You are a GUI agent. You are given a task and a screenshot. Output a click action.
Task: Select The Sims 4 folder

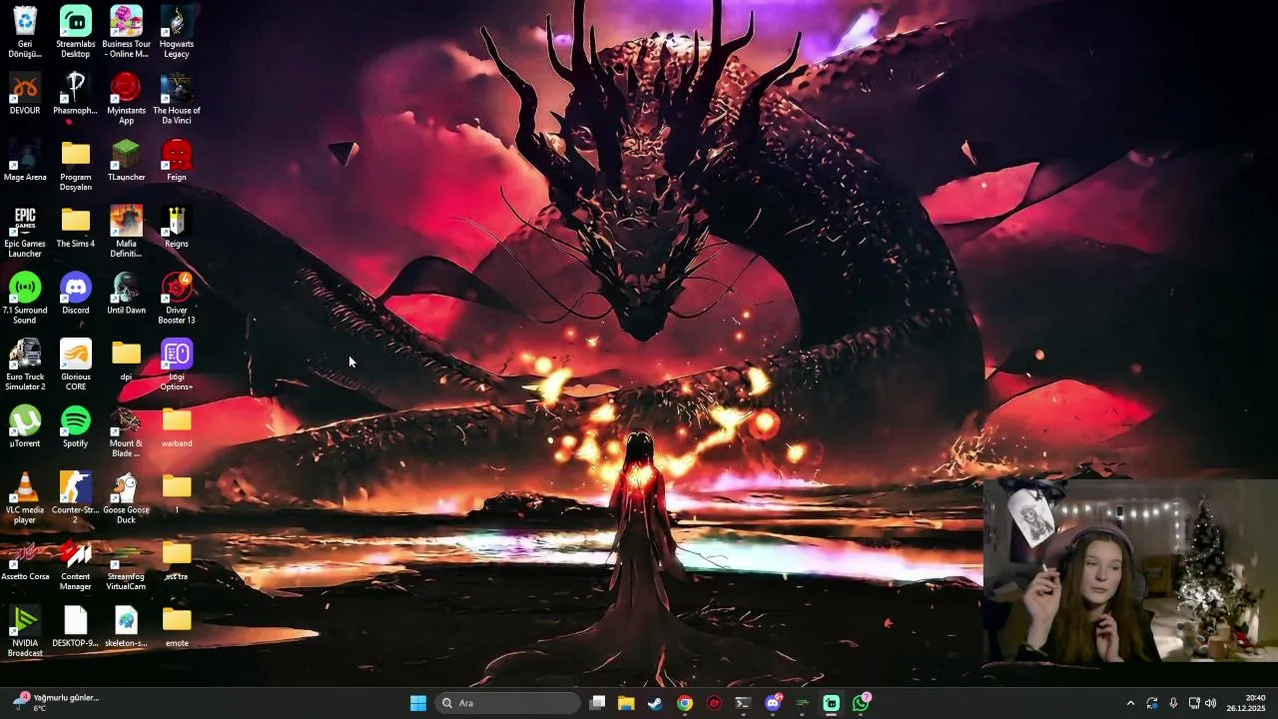point(76,228)
